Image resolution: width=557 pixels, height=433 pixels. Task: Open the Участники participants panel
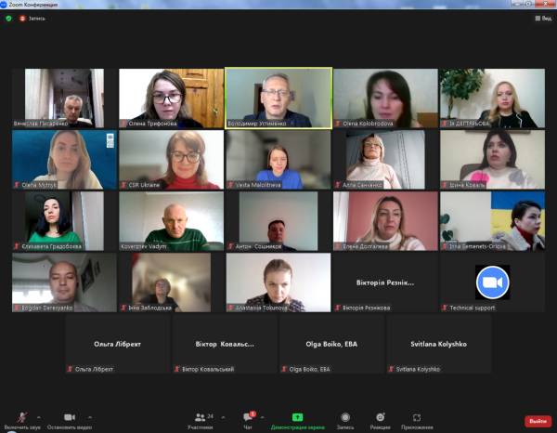point(200,419)
